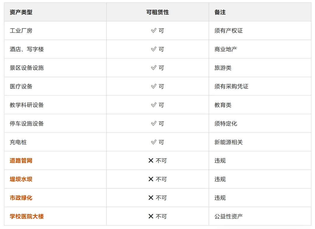Click the X icon in 市政绿化 row

151,198
